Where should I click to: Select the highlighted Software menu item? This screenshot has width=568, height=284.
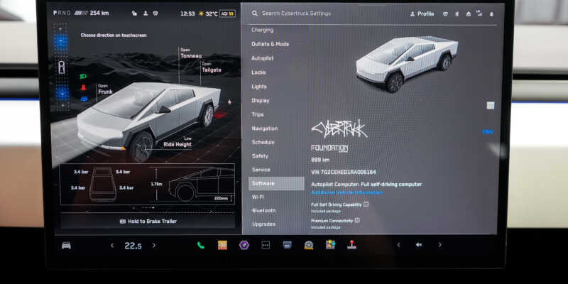coord(276,184)
